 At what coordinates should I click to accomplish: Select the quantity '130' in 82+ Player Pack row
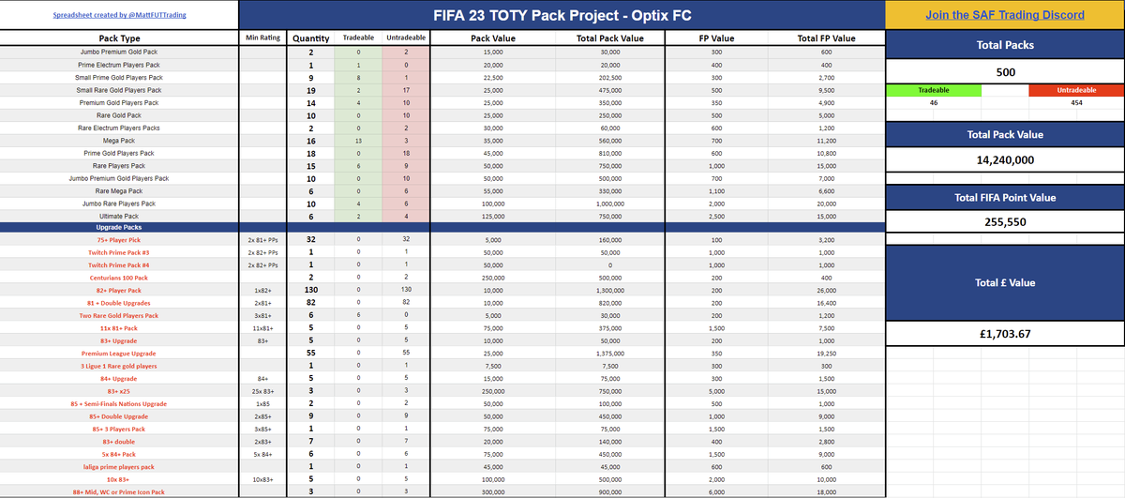tap(310, 291)
